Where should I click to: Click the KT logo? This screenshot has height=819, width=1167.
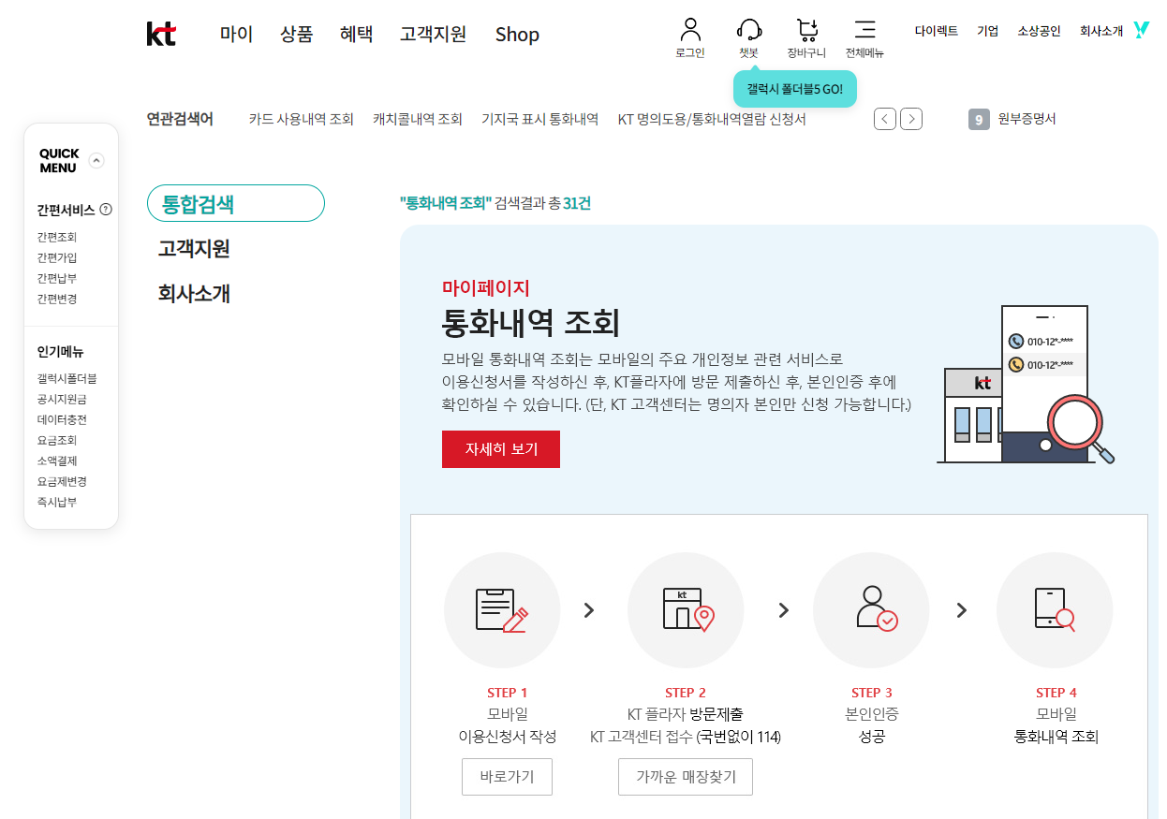[x=161, y=34]
